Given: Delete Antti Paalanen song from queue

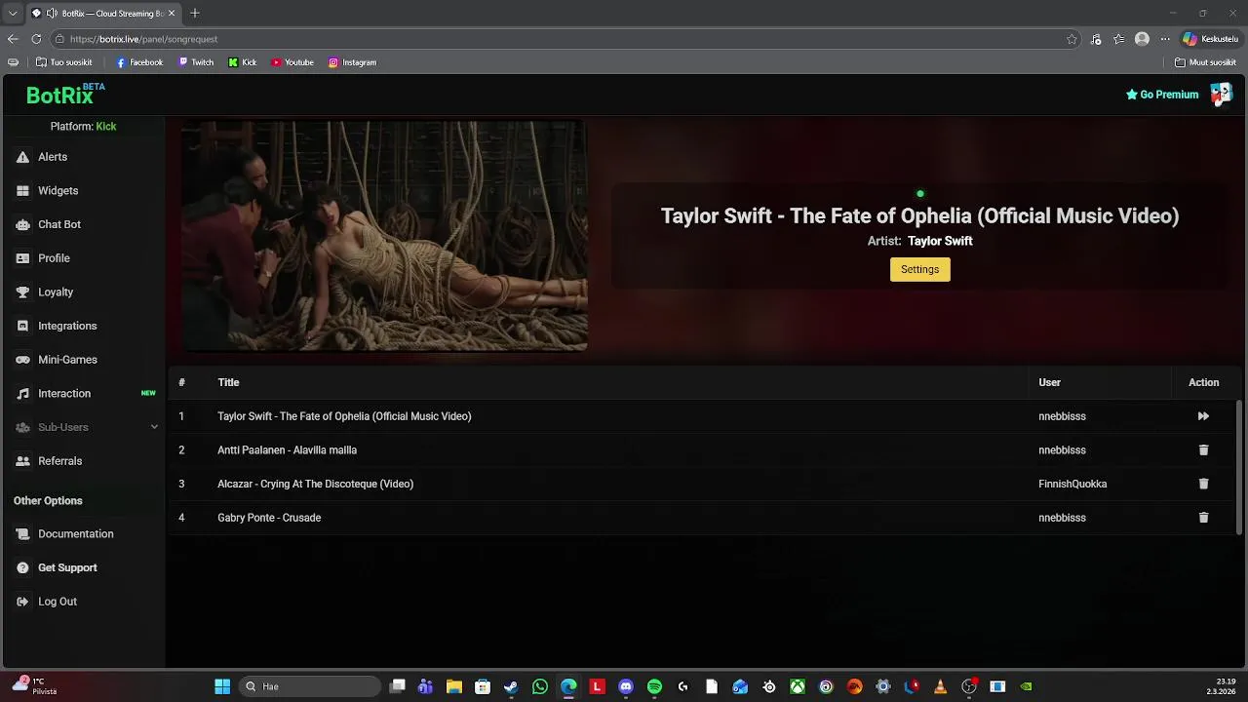Looking at the screenshot, I should click(1203, 450).
